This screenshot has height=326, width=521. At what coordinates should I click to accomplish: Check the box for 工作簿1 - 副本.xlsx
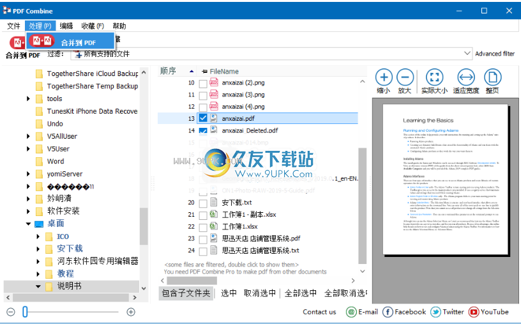coord(203,215)
